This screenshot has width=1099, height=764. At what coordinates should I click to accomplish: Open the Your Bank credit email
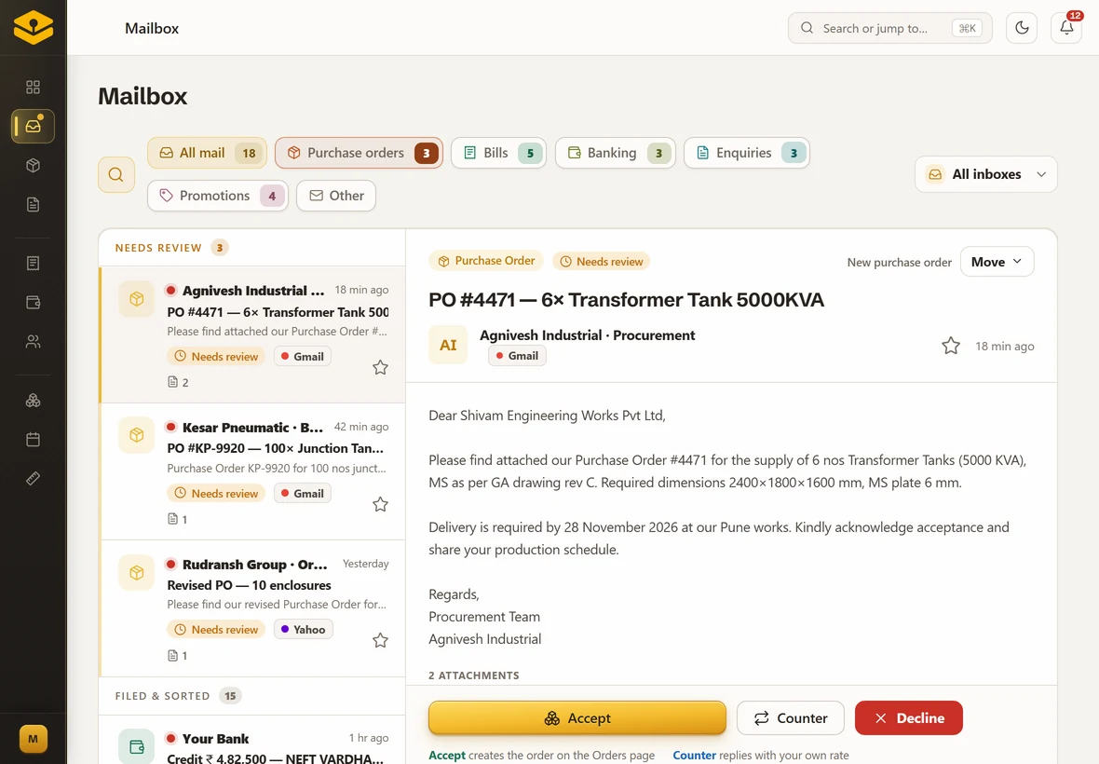coord(253,740)
